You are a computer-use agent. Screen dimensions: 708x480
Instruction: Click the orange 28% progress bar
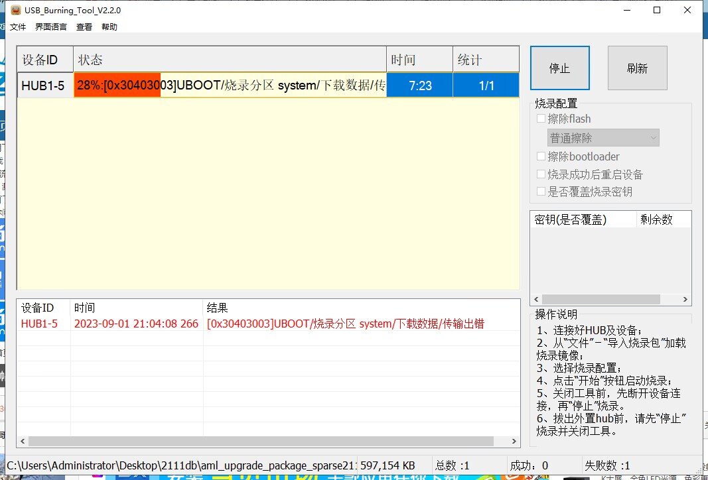pyautogui.click(x=117, y=86)
